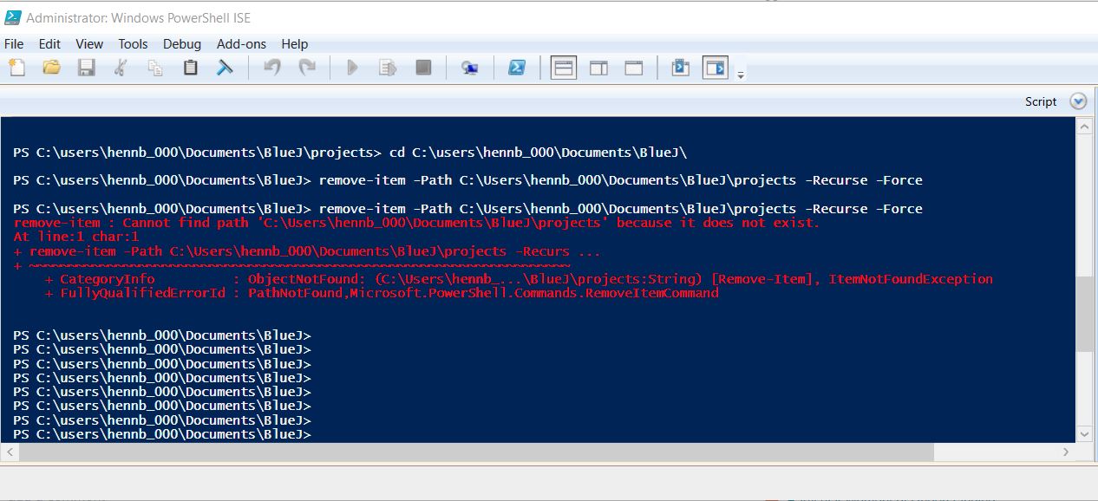Image resolution: width=1098 pixels, height=501 pixels.
Task: Show script pane on the right layout
Action: point(598,68)
